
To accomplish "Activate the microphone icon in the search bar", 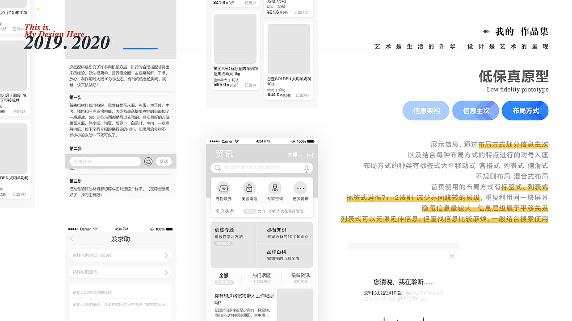I will [306, 168].
